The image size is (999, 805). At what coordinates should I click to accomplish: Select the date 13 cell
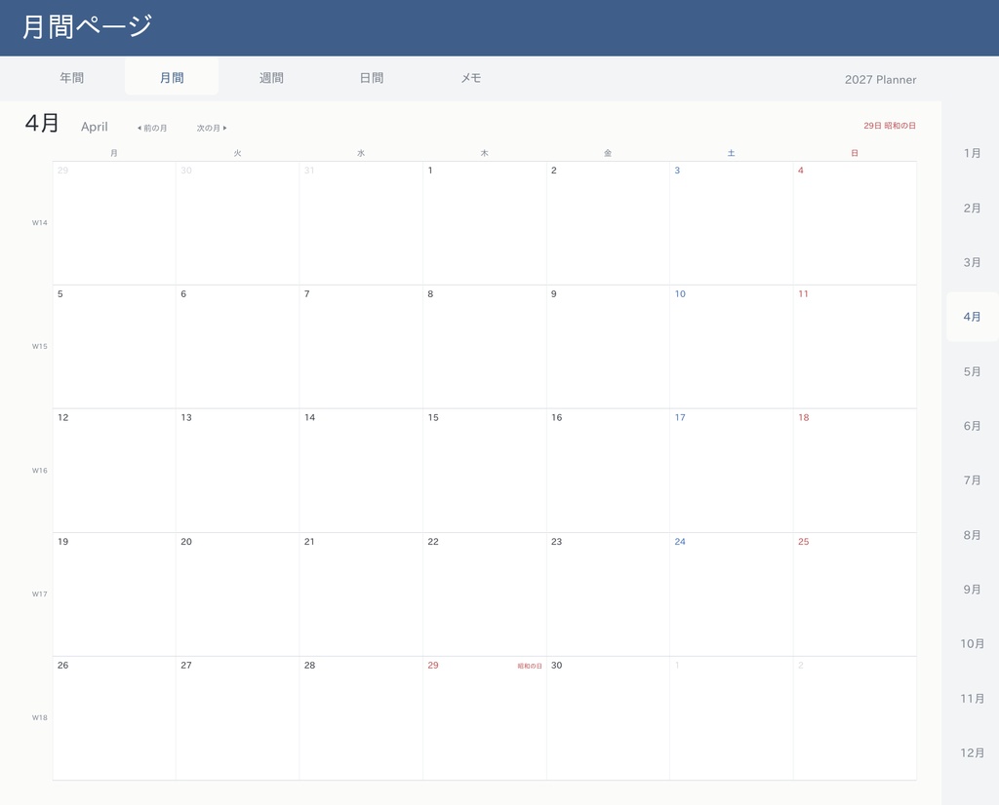click(x=238, y=471)
